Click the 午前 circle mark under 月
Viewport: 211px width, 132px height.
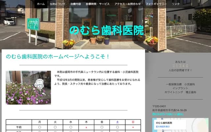pos(40,127)
